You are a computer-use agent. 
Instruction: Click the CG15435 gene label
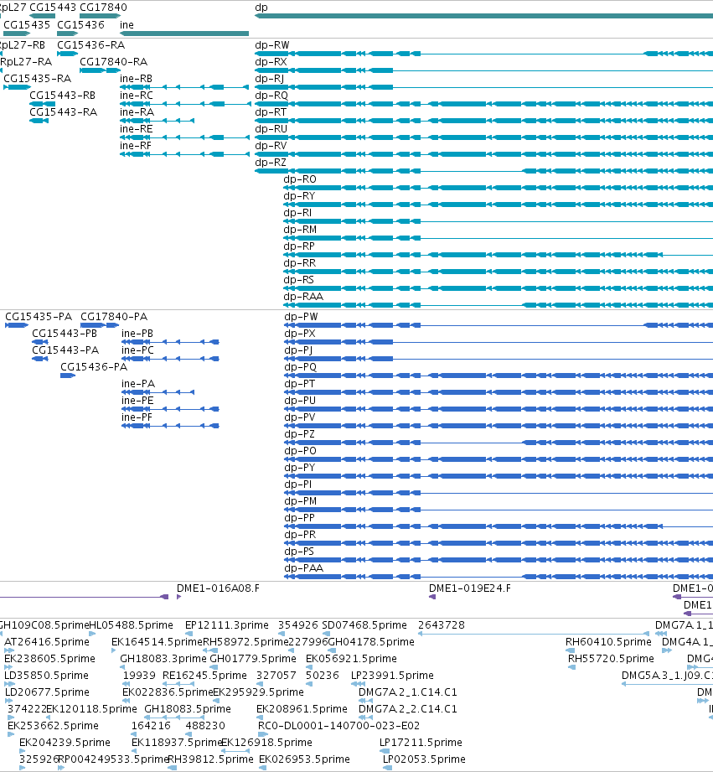click(27, 24)
